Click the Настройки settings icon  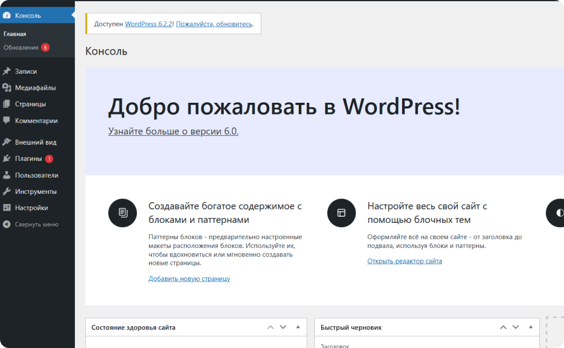[7, 208]
